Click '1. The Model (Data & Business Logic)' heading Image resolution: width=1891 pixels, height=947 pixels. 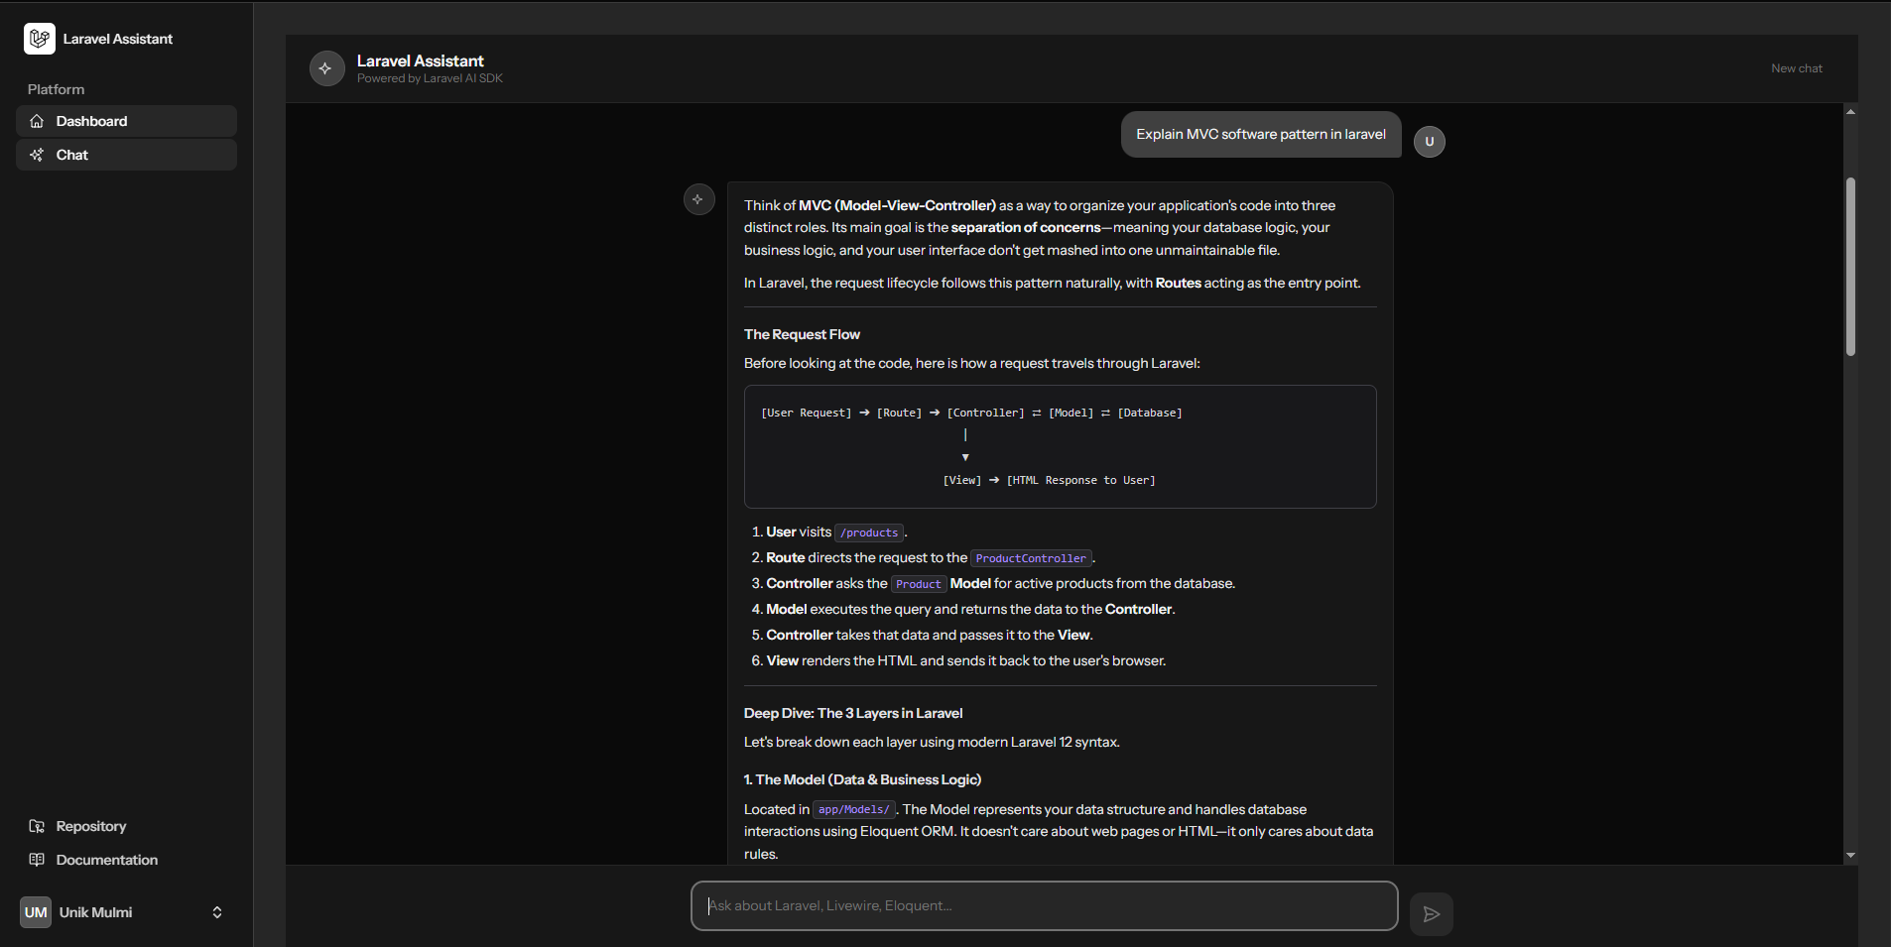click(x=862, y=779)
